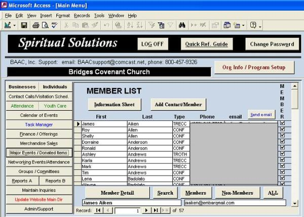Click the Add Contact/Member button
The width and height of the screenshot is (304, 217).
click(178, 105)
